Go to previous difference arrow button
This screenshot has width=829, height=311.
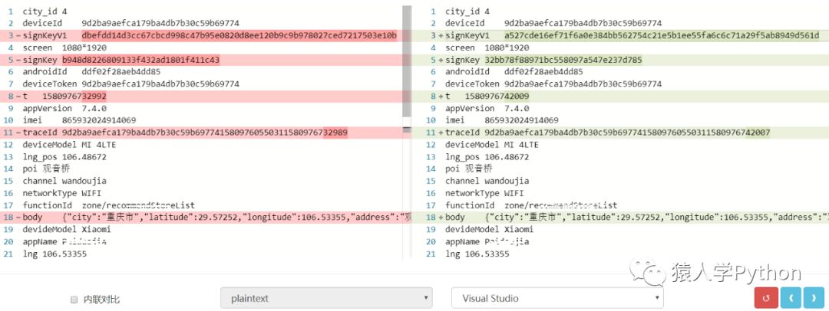coord(791,298)
